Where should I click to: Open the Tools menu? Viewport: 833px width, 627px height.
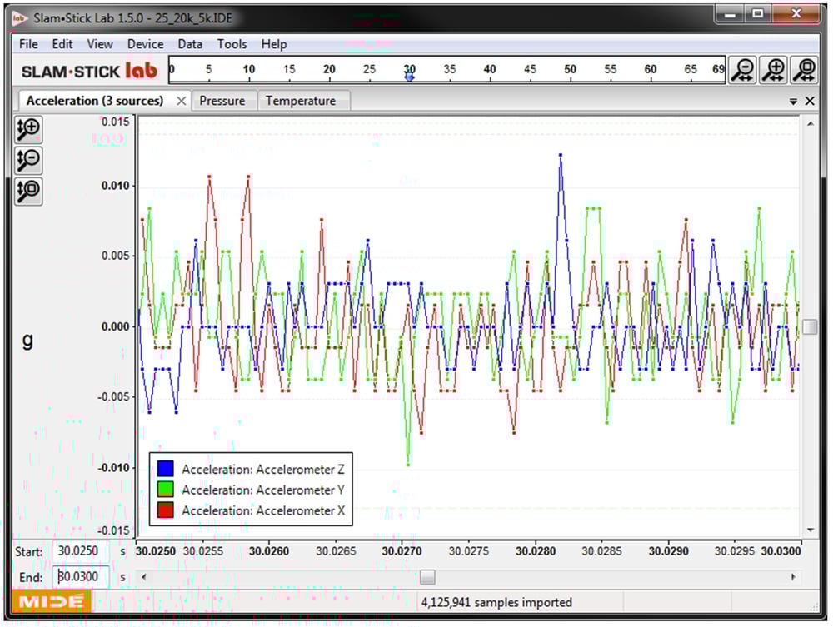coord(232,44)
